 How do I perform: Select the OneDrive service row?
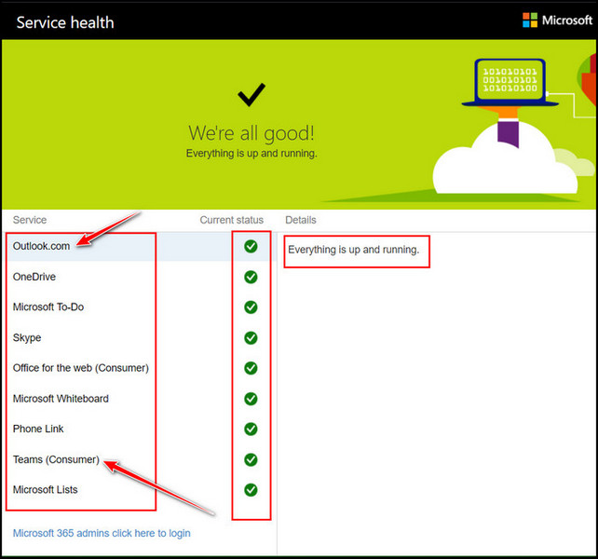[139, 277]
